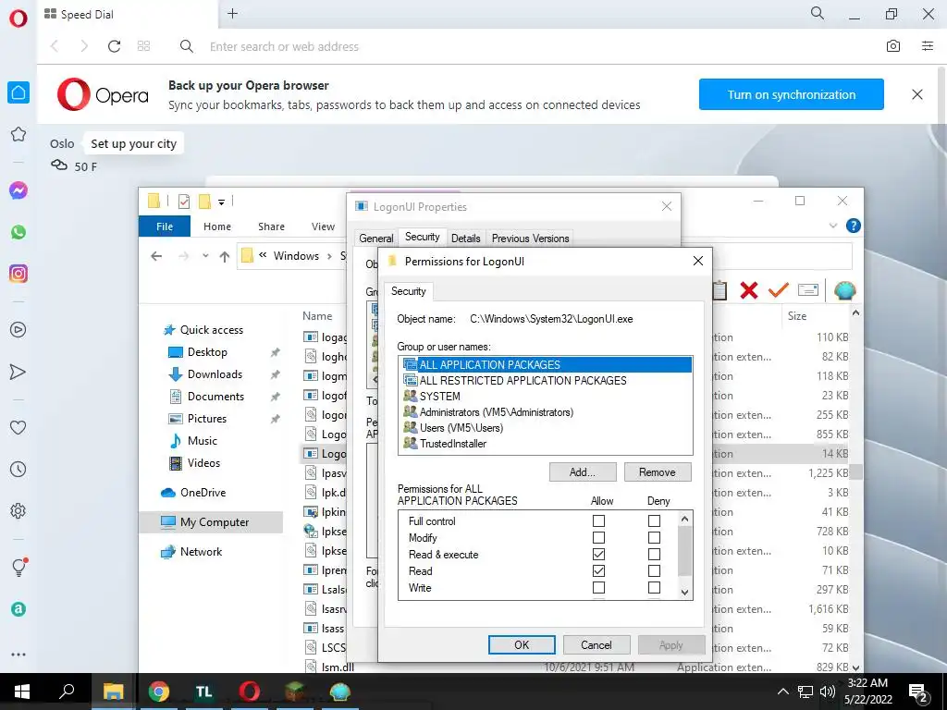Click Explorer up-arrow navigation button
The image size is (947, 710).
tap(224, 256)
